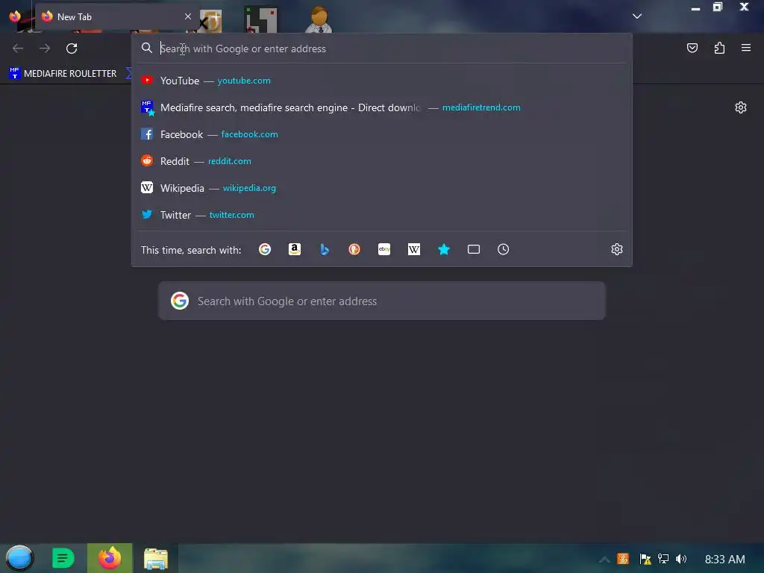Select the New Tab tab
Viewport: 764px width, 573px height.
[116, 17]
